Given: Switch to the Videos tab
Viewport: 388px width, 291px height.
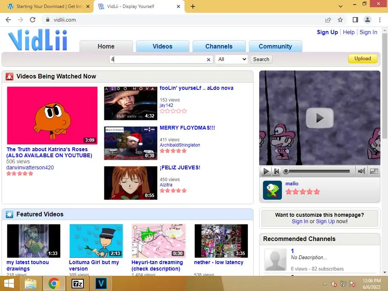Looking at the screenshot, I should pyautogui.click(x=163, y=46).
